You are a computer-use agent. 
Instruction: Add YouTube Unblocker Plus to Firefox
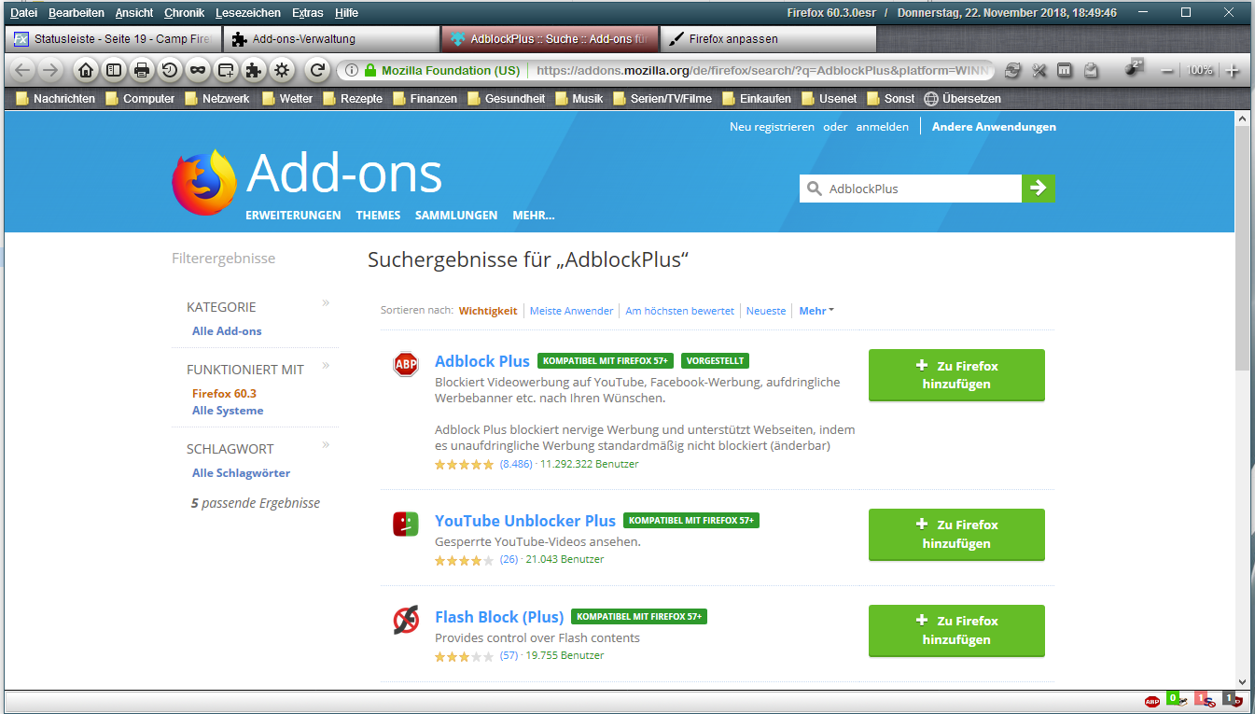956,535
